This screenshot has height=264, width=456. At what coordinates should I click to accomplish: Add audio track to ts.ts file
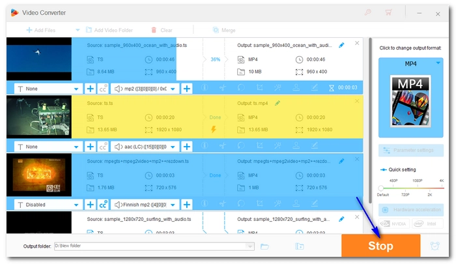click(x=187, y=147)
